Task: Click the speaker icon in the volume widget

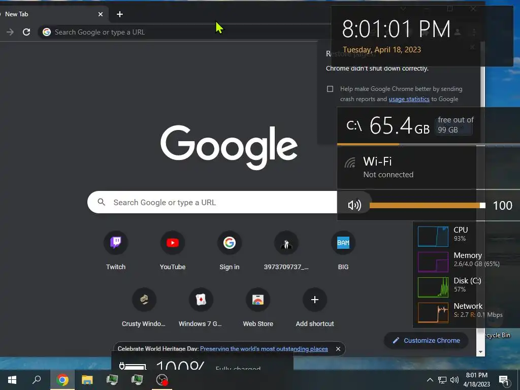Action: coord(354,205)
